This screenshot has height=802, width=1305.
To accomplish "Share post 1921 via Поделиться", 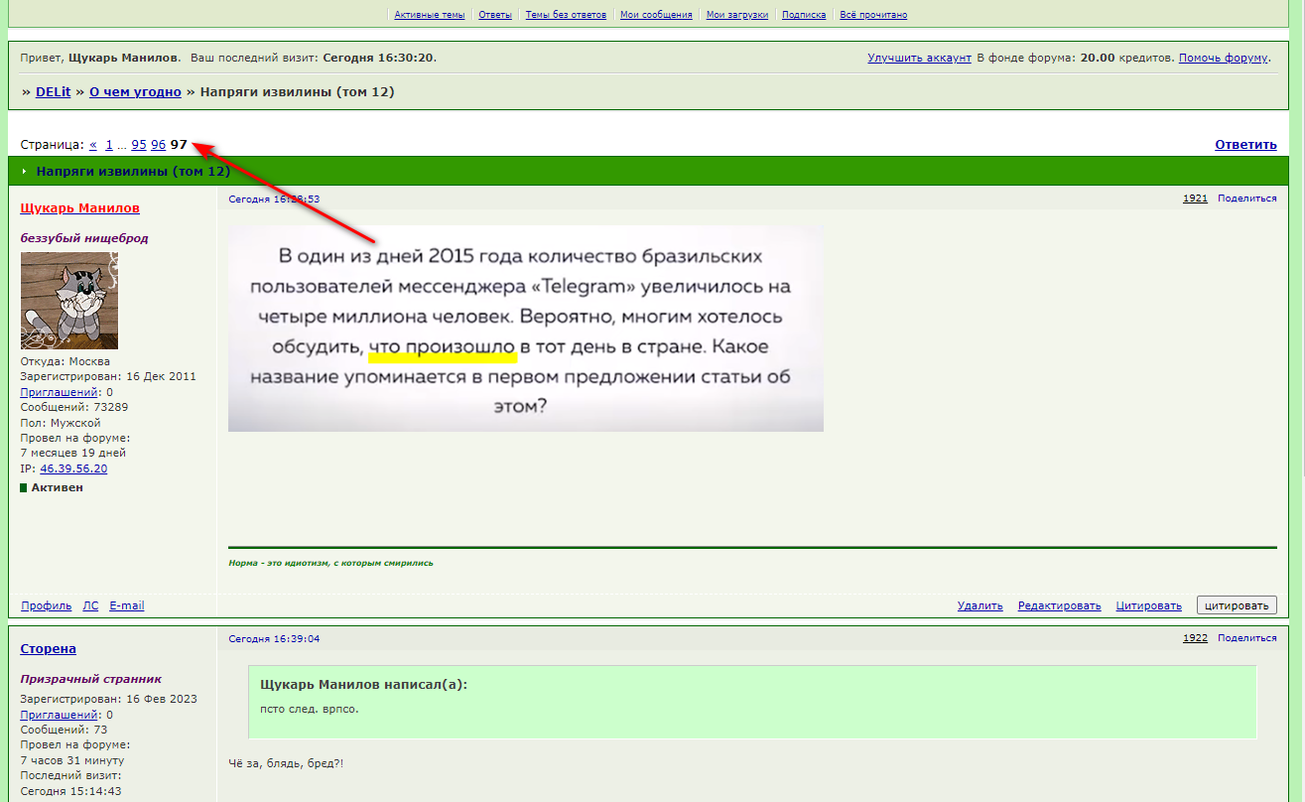I will pyautogui.click(x=1247, y=199).
